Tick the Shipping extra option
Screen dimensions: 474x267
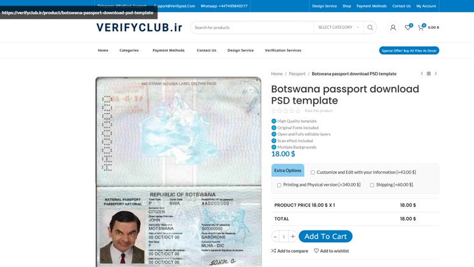[x=372, y=185]
